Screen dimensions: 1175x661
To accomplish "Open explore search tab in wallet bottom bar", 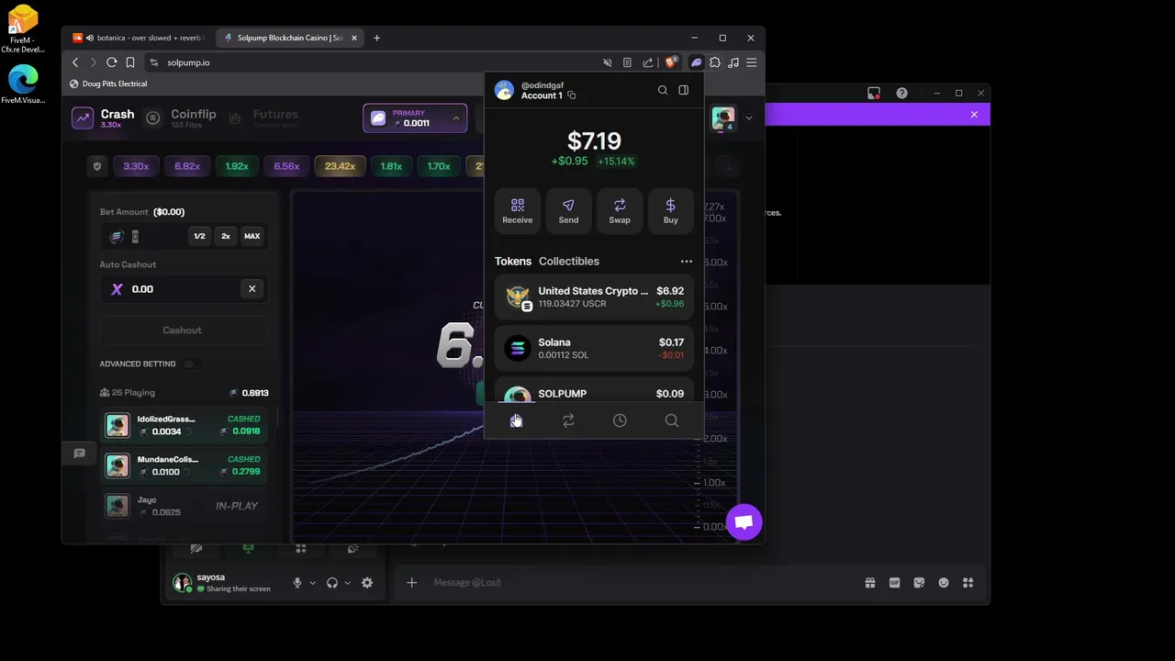I will 672,420.
